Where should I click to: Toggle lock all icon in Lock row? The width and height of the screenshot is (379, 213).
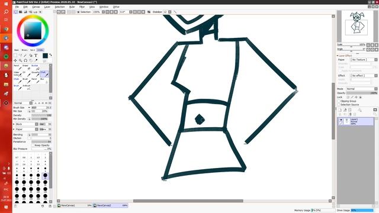(360, 97)
